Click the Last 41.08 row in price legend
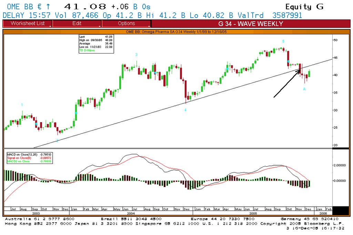Screen dimensions: 353x235 96,37
